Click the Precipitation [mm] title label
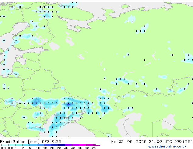The image size is (193, 149). pos(20,142)
